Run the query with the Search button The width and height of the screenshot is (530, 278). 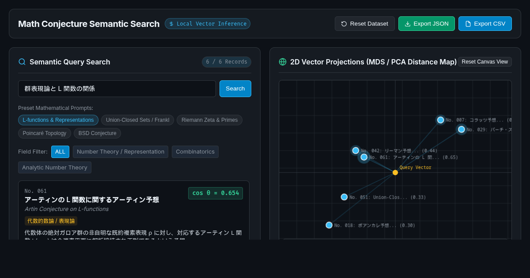(x=235, y=89)
